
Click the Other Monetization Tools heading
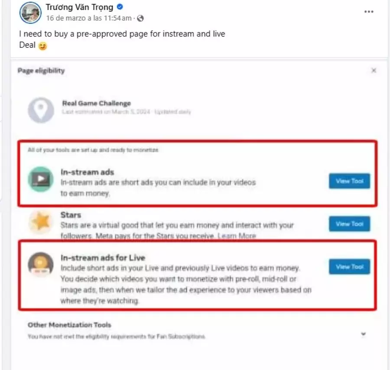click(69, 325)
